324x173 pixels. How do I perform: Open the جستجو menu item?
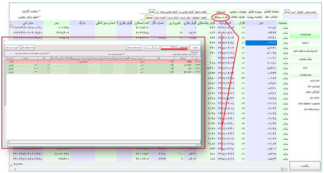pyautogui.click(x=222, y=12)
